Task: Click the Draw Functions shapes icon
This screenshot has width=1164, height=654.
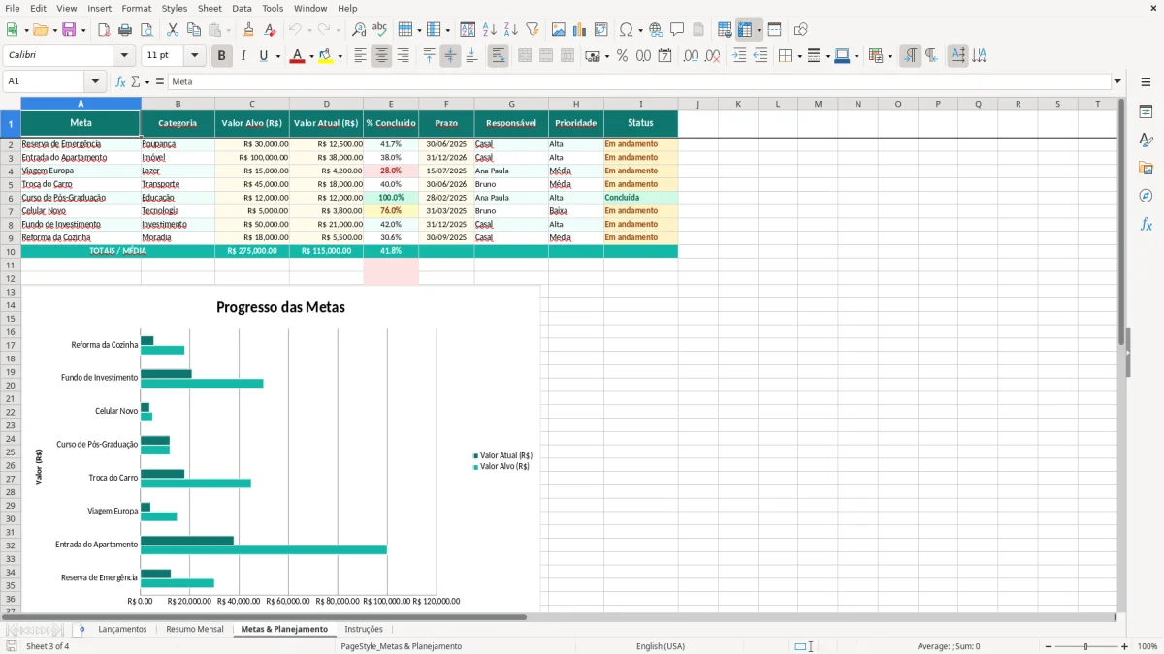Action: 800,30
